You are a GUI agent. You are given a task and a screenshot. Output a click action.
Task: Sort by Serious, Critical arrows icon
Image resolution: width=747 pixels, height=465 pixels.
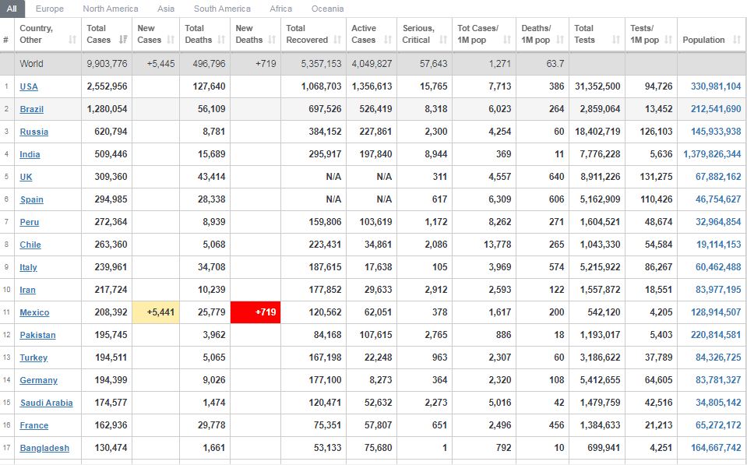(443, 40)
